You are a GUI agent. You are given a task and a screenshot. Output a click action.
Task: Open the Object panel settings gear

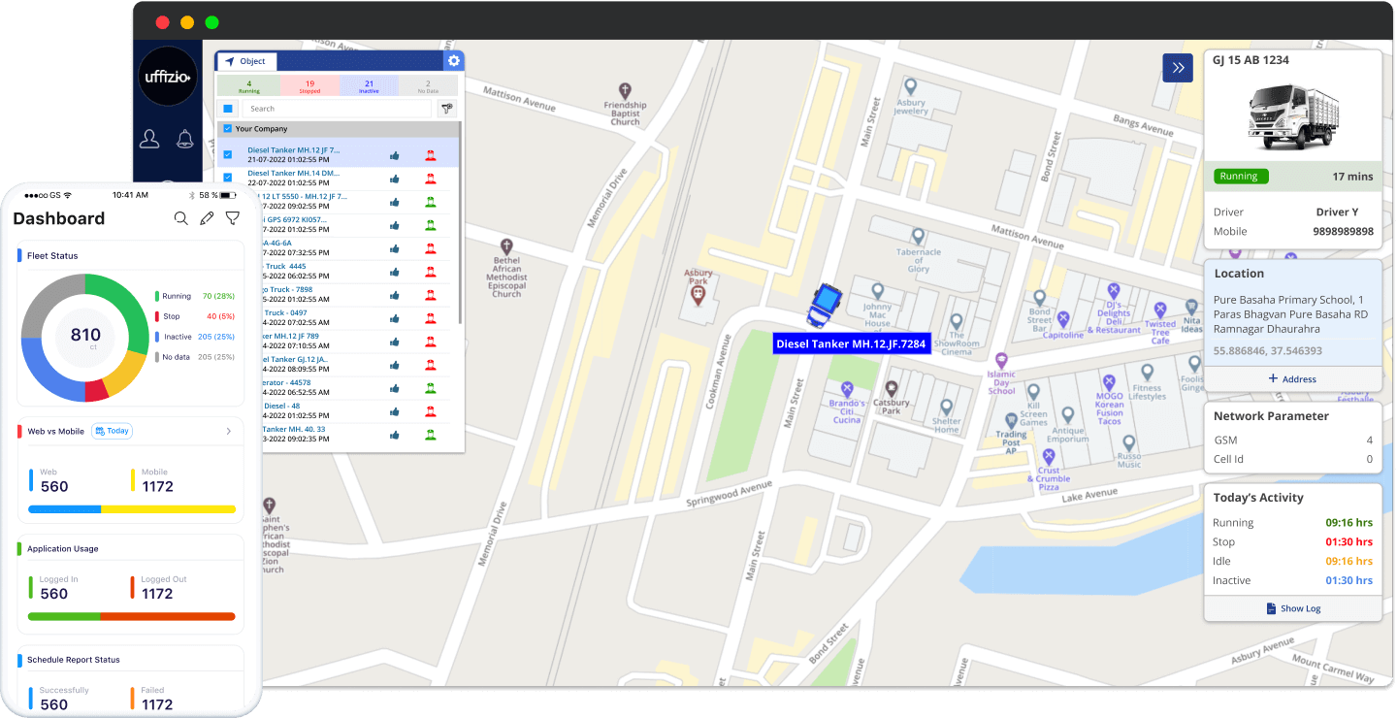pyautogui.click(x=454, y=60)
